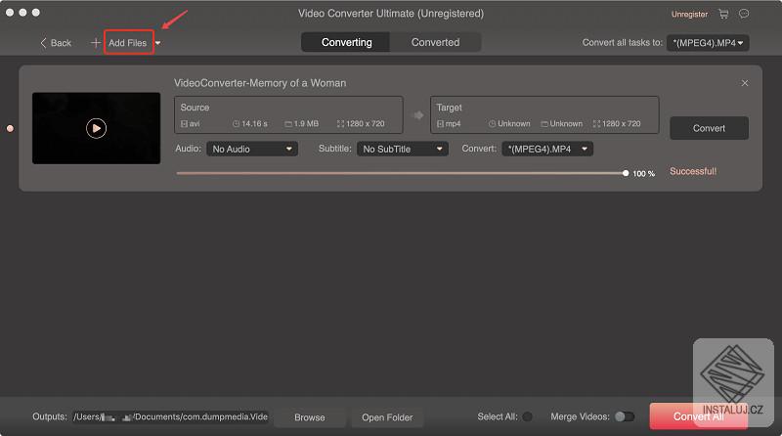Switch to the Converting tab
The width and height of the screenshot is (782, 436).
tap(346, 42)
